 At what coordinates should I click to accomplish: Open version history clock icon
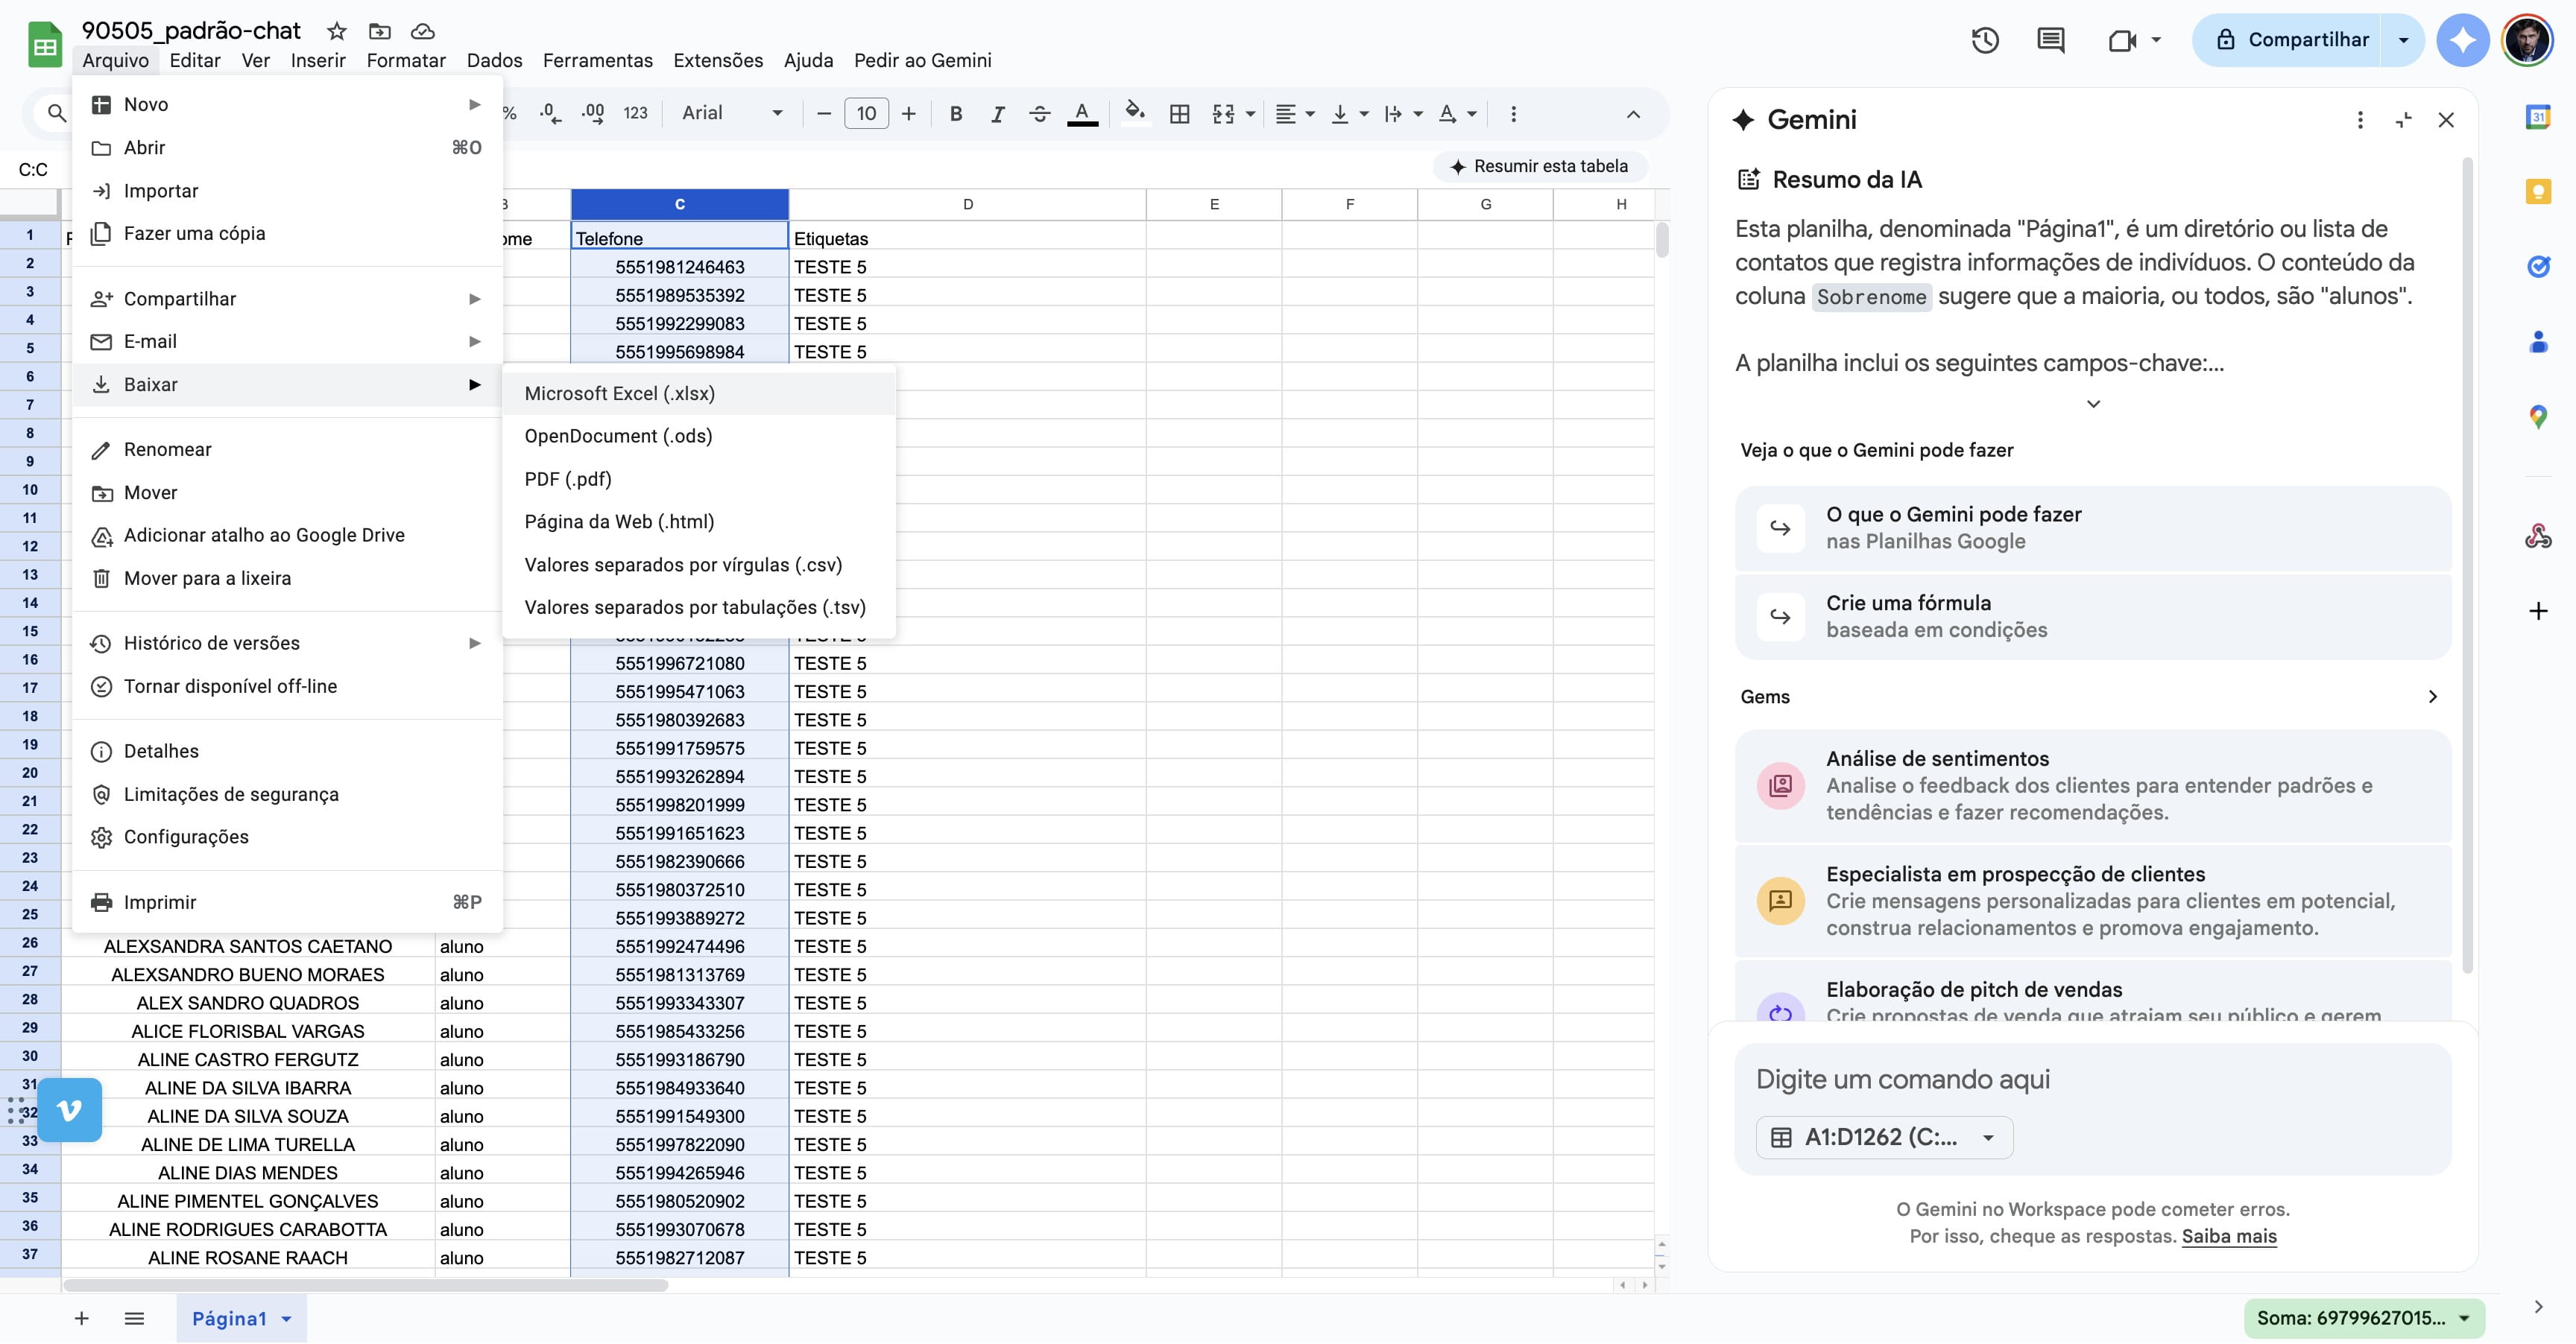1985,40
